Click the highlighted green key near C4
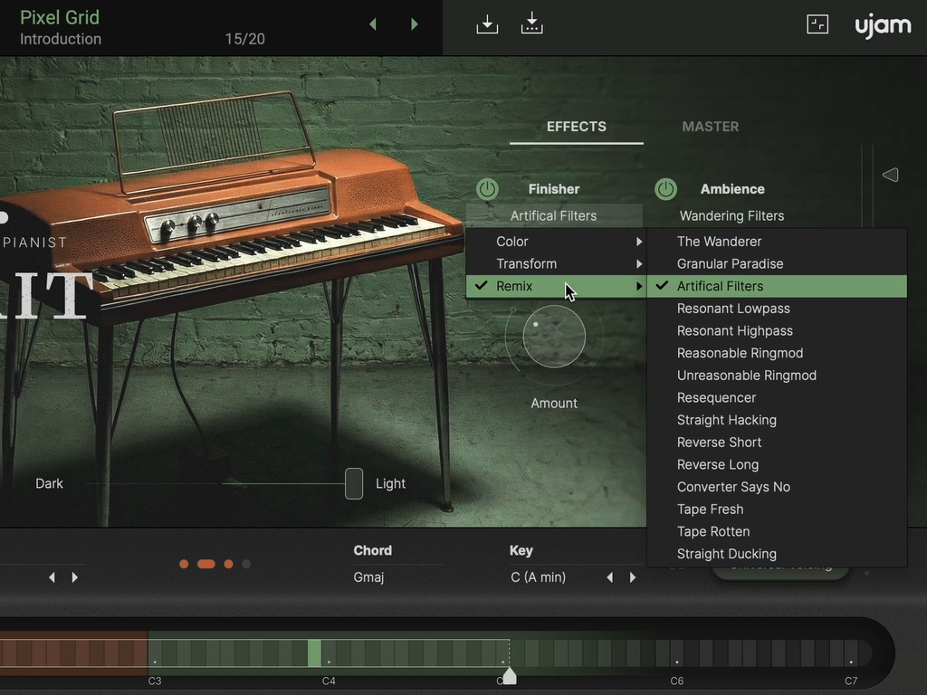927x695 pixels. [x=314, y=653]
